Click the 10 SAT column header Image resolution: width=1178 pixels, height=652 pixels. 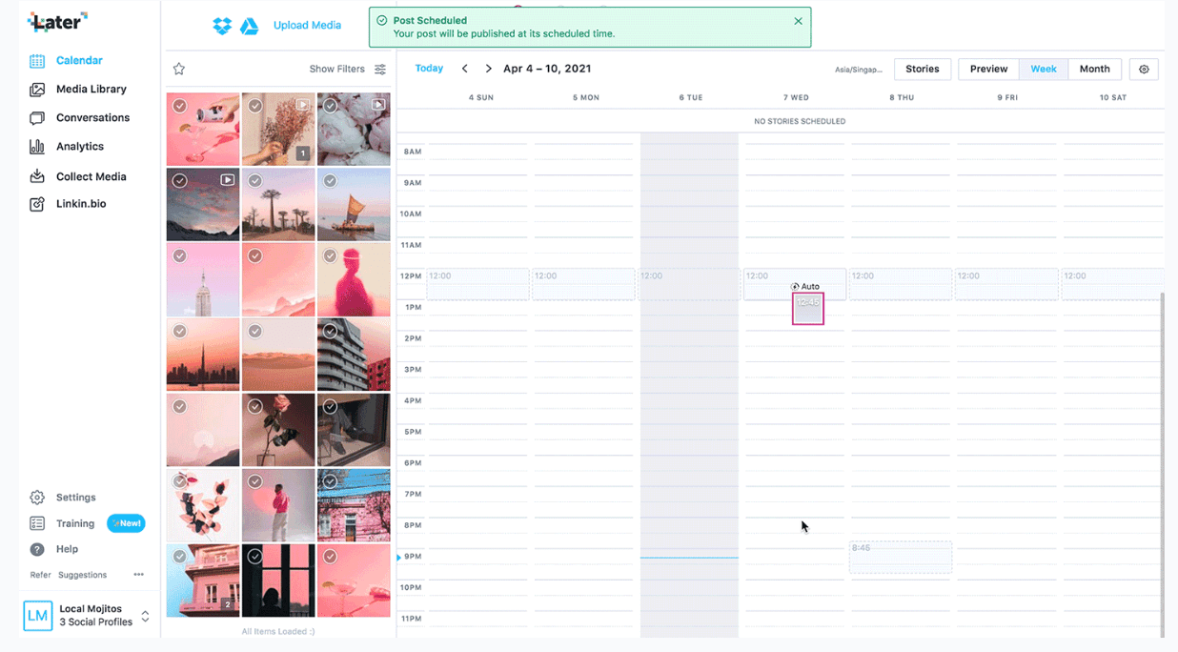click(x=1113, y=98)
